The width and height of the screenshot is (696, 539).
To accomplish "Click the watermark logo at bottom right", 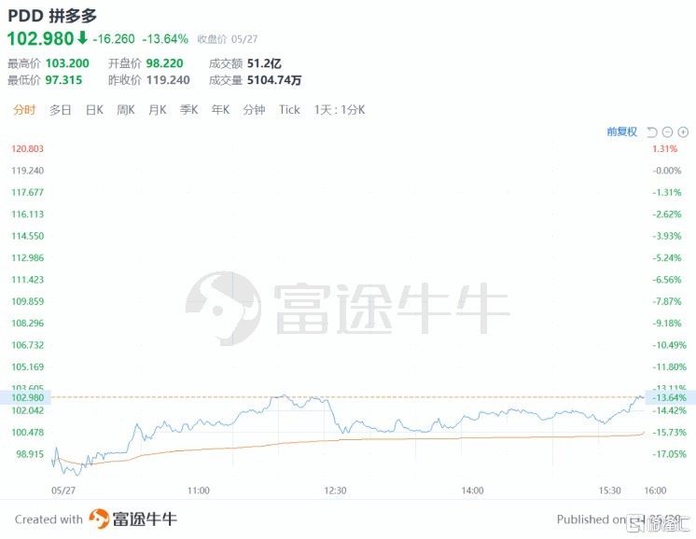I will point(658,524).
